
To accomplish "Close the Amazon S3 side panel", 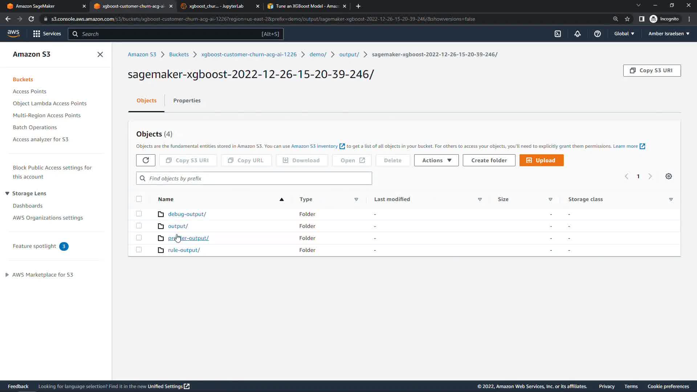I will pos(100,54).
